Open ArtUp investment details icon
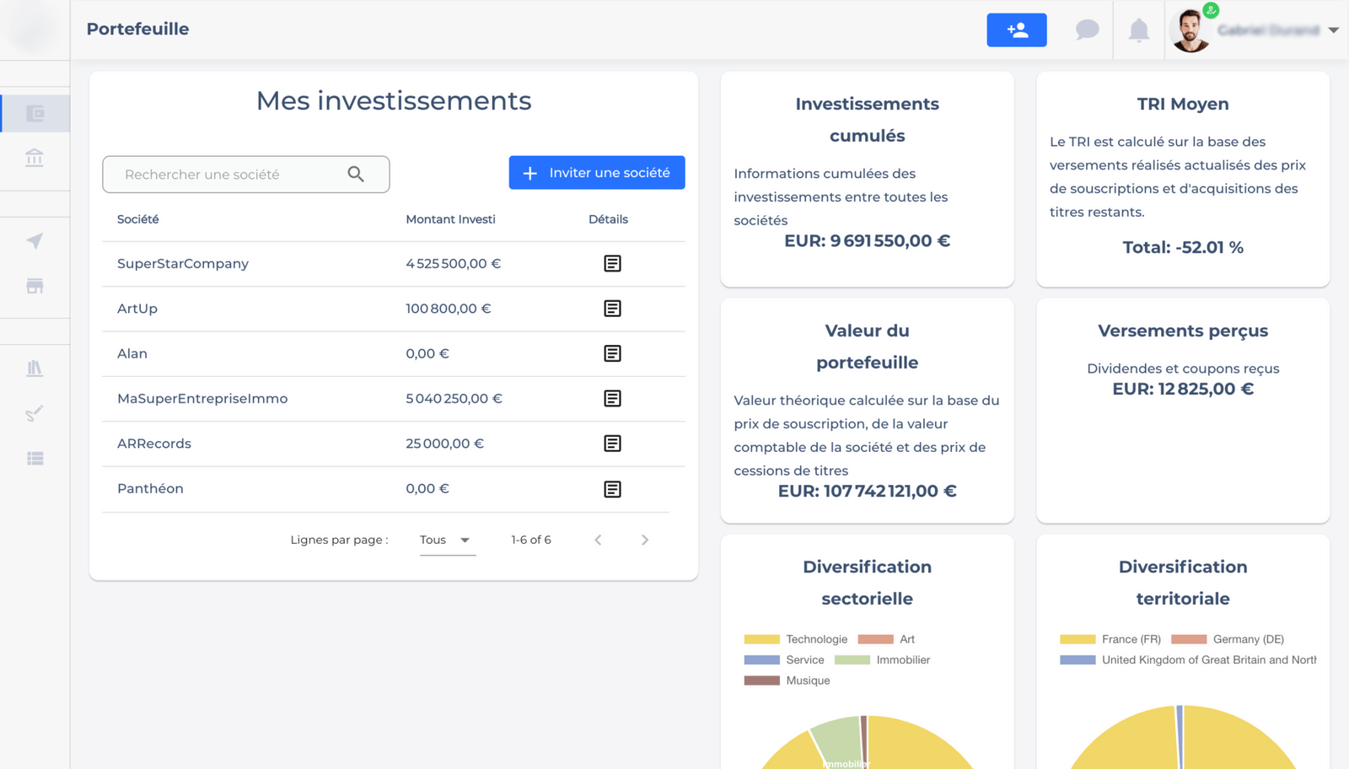1349x769 pixels. [x=612, y=309]
